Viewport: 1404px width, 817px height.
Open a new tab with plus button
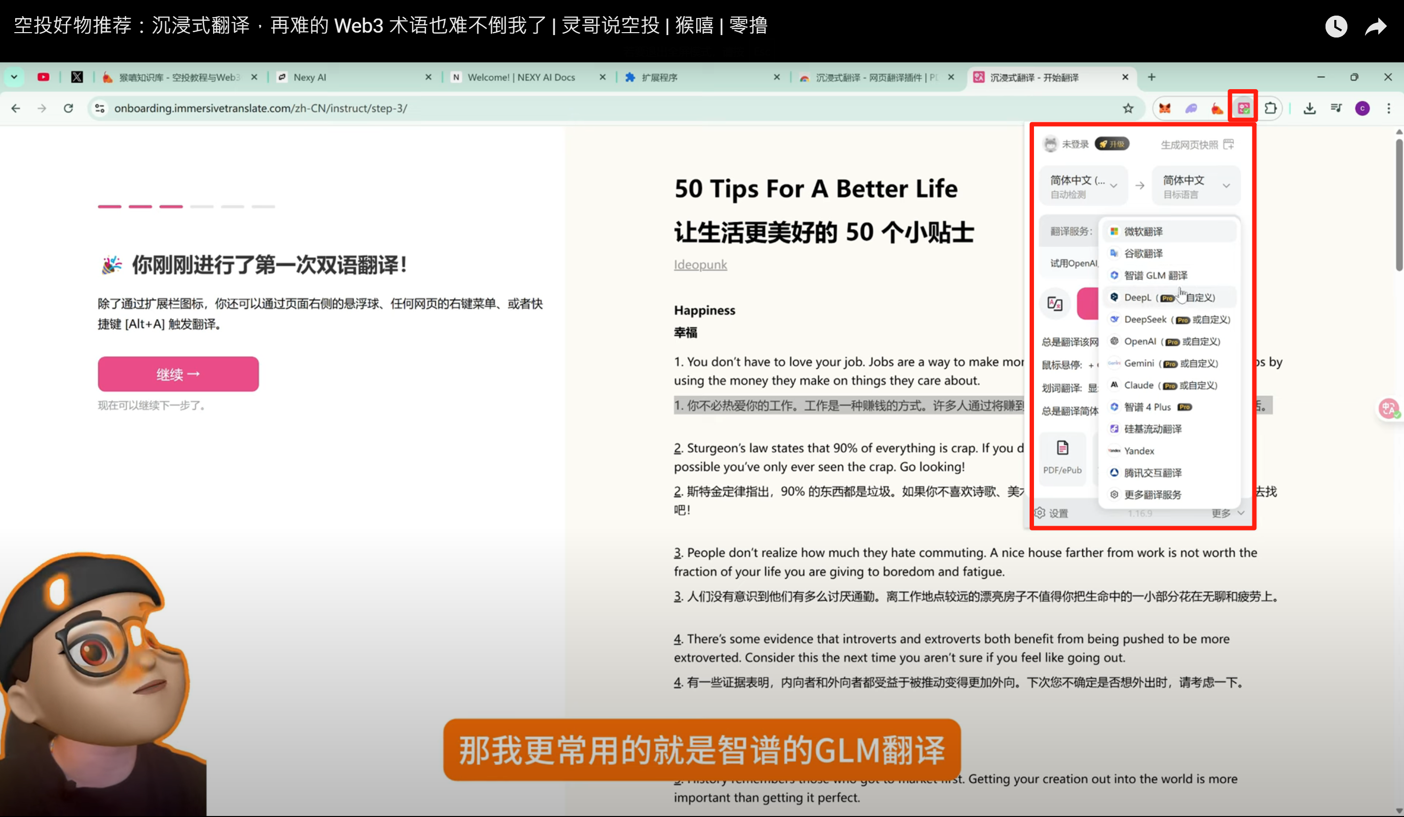[1151, 77]
